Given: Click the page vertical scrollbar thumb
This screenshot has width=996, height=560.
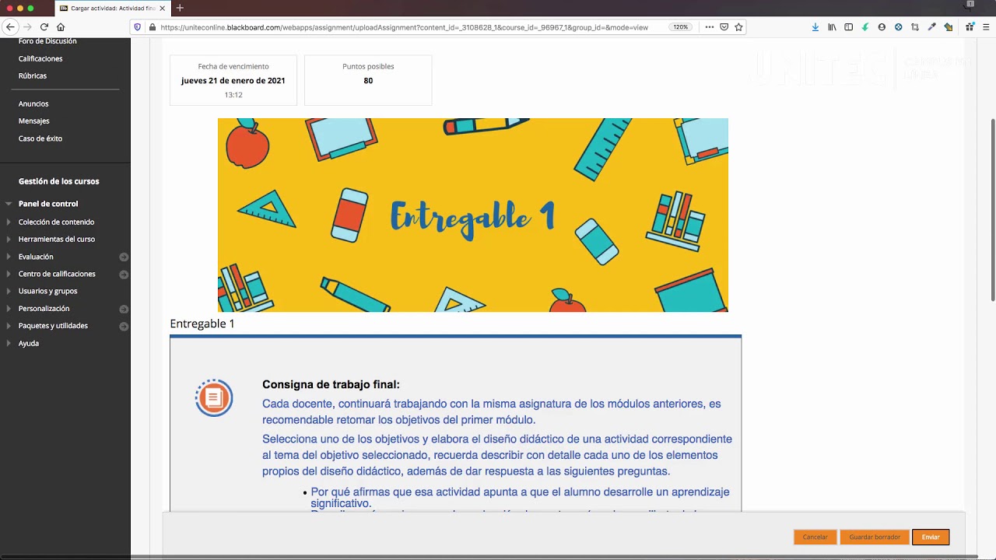Looking at the screenshot, I should [992, 210].
